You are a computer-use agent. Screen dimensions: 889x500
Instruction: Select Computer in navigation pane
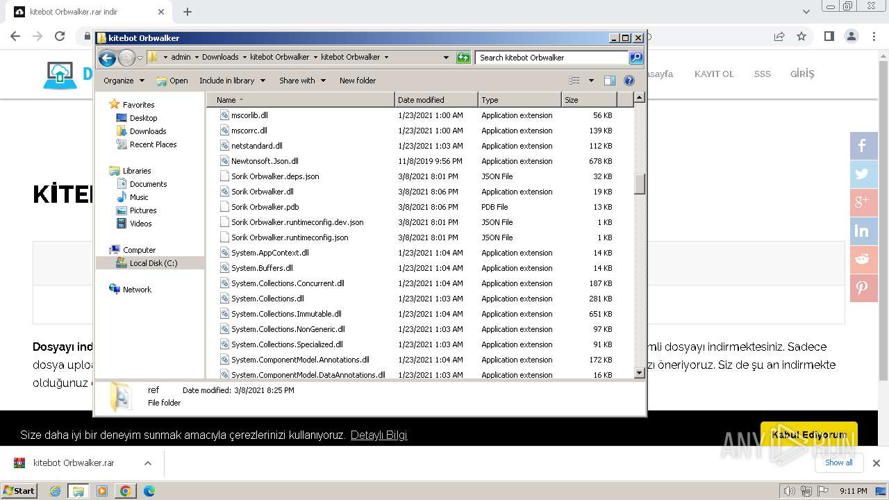pyautogui.click(x=139, y=250)
